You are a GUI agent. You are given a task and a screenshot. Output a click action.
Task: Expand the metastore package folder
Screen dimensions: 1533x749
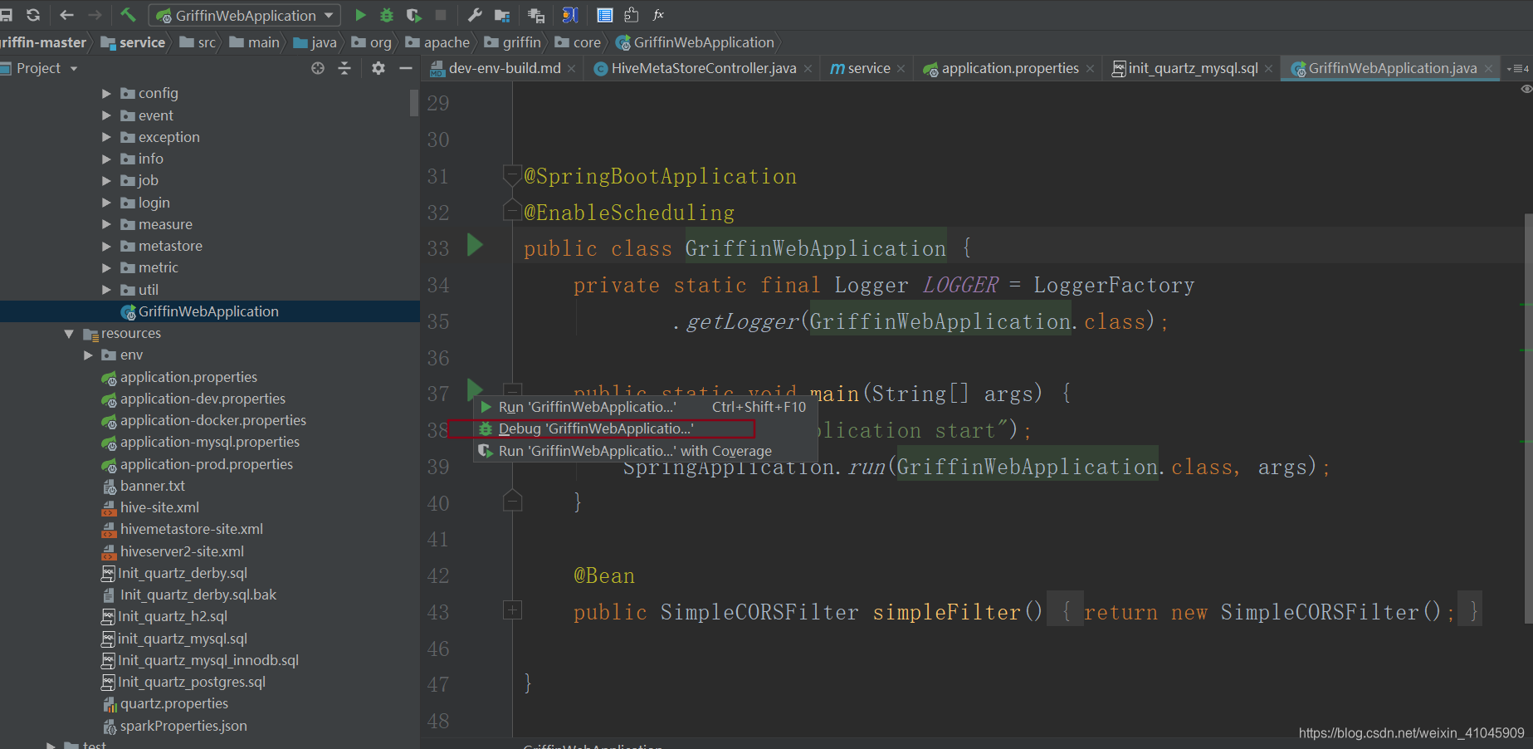[x=106, y=246]
